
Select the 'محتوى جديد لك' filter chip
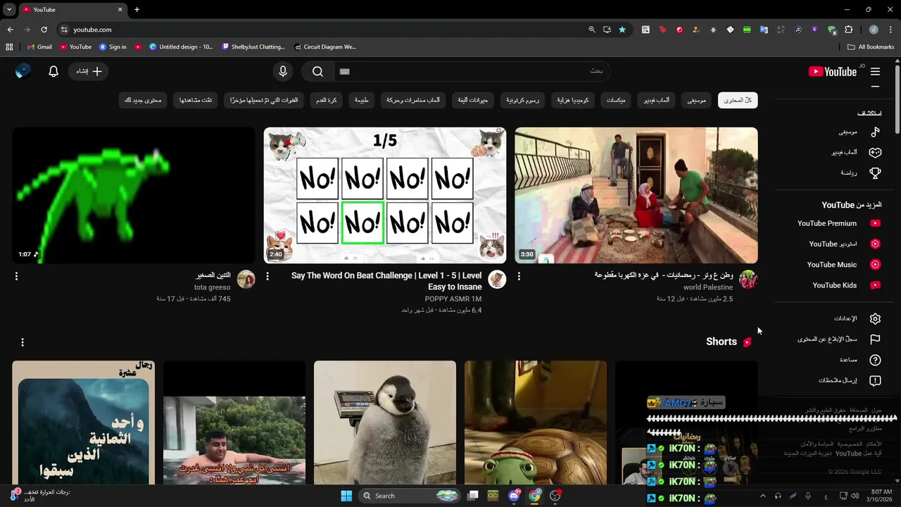(143, 100)
